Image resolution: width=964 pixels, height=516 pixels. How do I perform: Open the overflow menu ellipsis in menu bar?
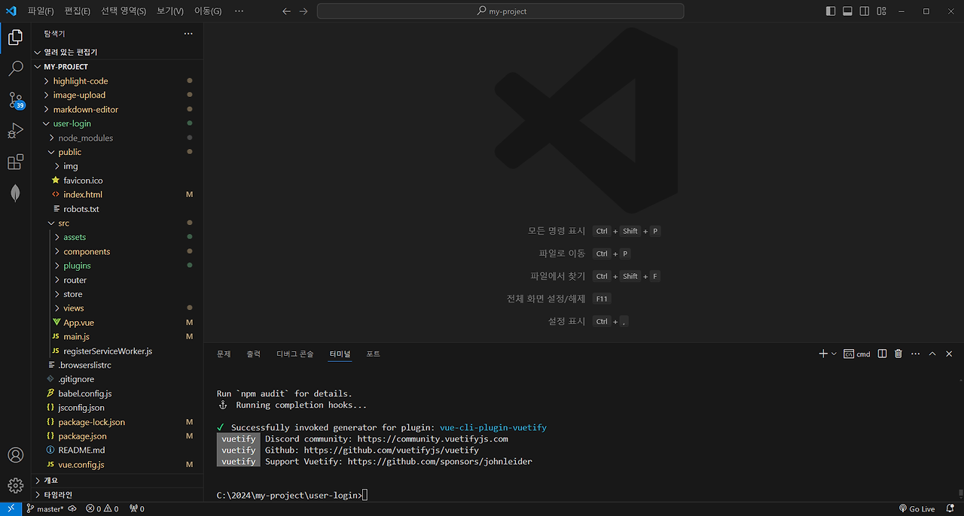pyautogui.click(x=239, y=11)
